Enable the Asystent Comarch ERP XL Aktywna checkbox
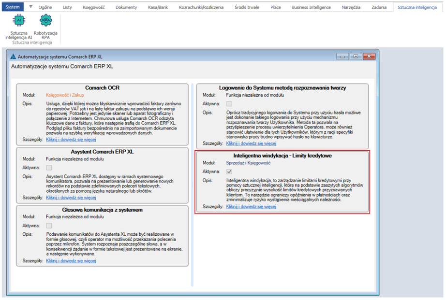The width and height of the screenshot is (446, 300). tap(49, 168)
